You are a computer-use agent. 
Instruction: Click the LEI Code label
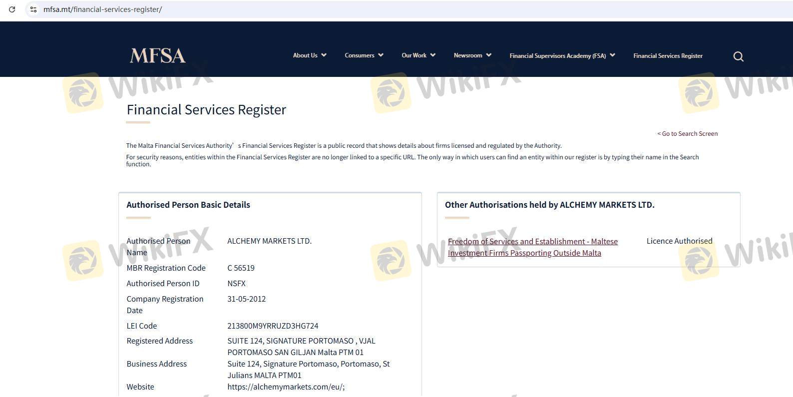(142, 326)
